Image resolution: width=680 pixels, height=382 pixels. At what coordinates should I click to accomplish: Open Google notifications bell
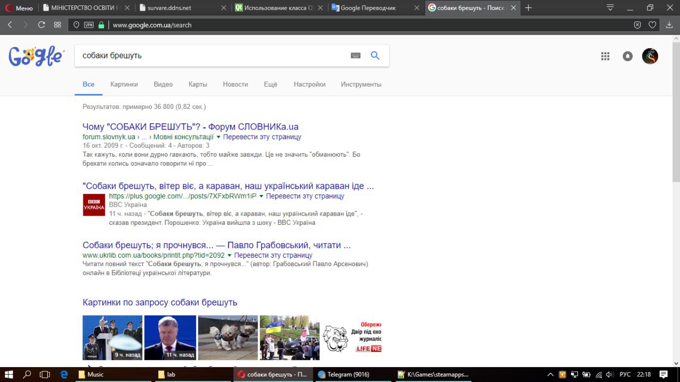[627, 56]
